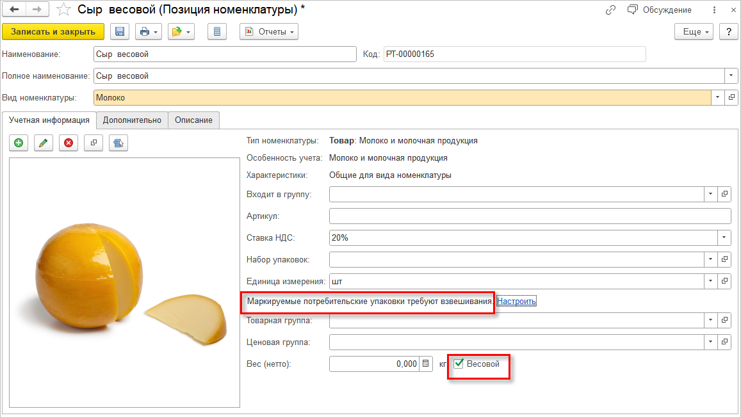This screenshot has width=741, height=418.
Task: Open the Отчеты menu
Action: 269,31
